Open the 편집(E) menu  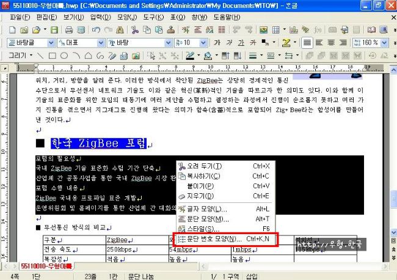[46, 17]
